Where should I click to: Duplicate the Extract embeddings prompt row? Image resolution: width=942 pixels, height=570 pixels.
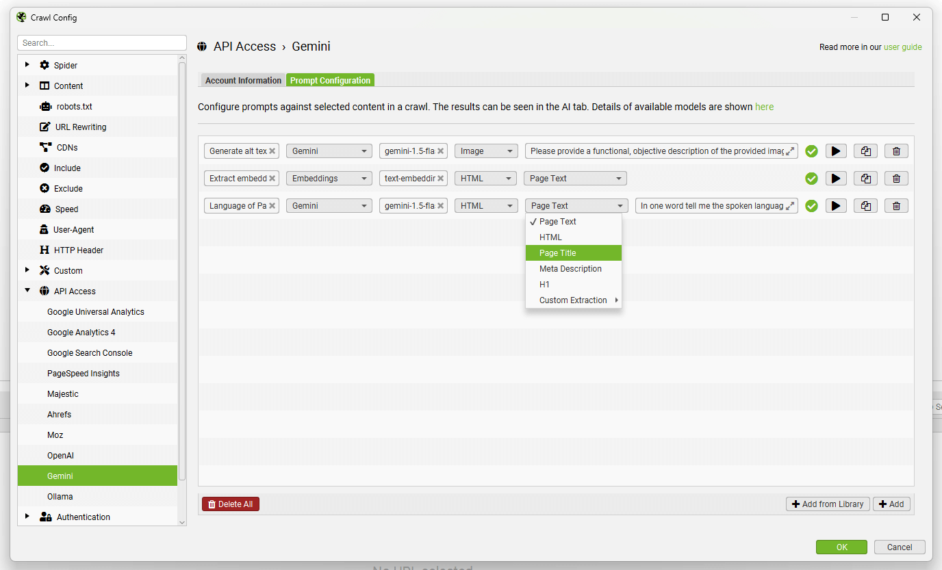(x=866, y=179)
